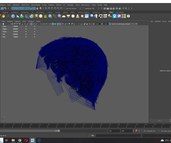Open the Chaos Cosmos browser icon
Screen dimensions: 171x143
pyautogui.click(x=115, y=16)
